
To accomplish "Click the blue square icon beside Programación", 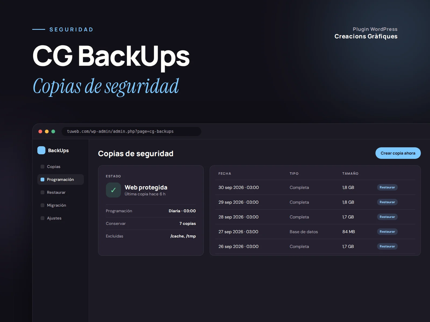I will 42,180.
